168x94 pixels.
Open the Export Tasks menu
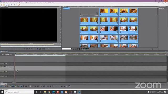(26, 3)
